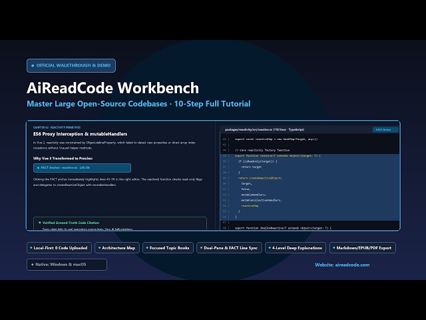Click the CHAPTER 02 - REACTIVITY PRIMITIVES label
This screenshot has width=426, height=320.
coord(57,127)
